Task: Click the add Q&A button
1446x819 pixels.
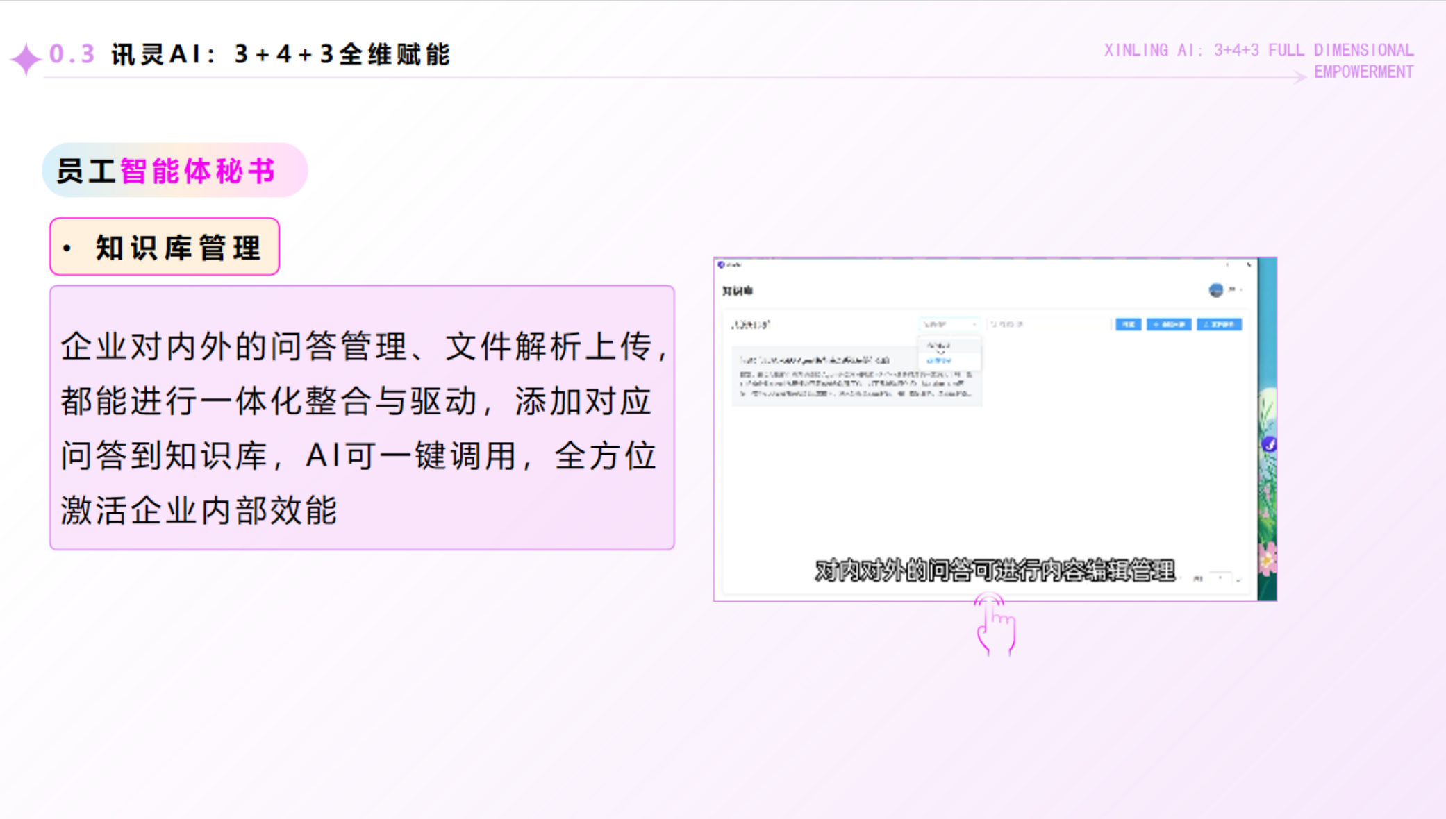Action: pos(1169,325)
